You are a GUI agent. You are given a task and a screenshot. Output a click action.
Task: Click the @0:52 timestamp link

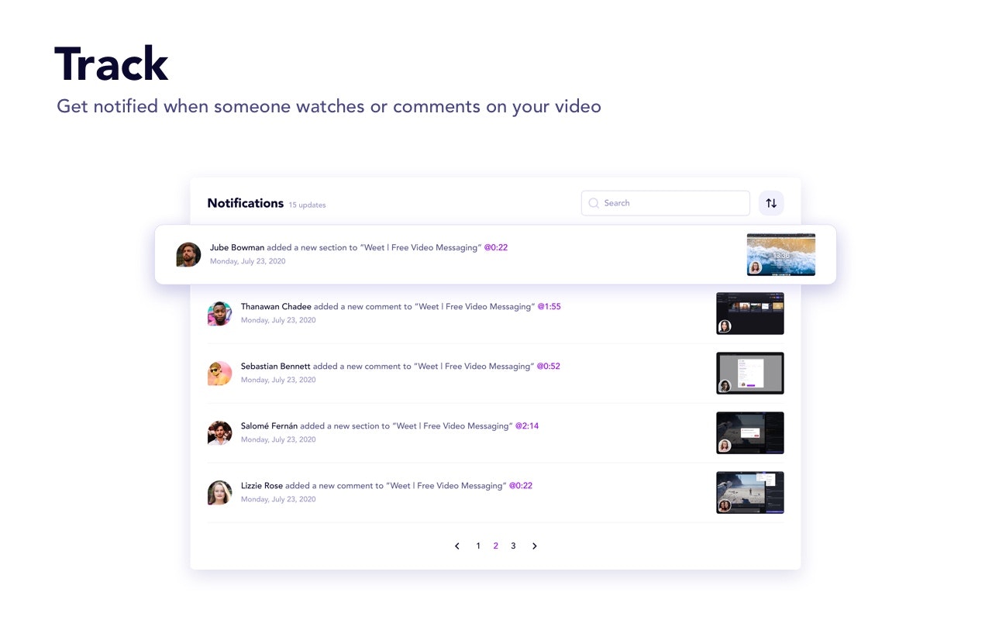(x=548, y=366)
